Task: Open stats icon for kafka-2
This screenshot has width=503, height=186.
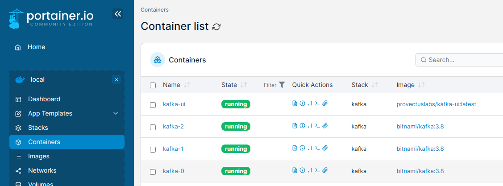Action: point(310,126)
